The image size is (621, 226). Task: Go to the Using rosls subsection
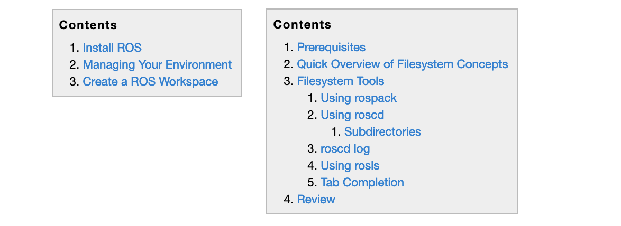350,166
